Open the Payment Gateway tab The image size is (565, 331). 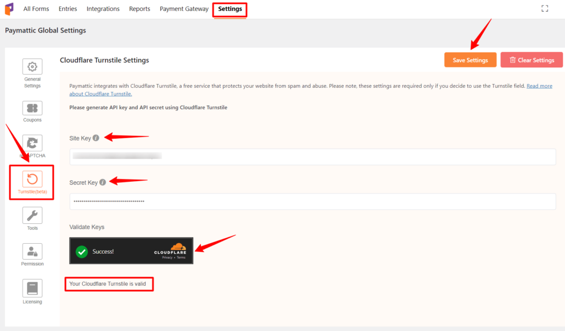pos(184,9)
